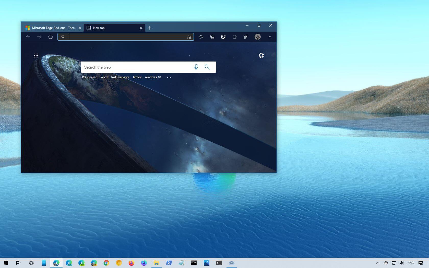Open Edge Settings and more menu
The image size is (429, 268).
pos(269,37)
